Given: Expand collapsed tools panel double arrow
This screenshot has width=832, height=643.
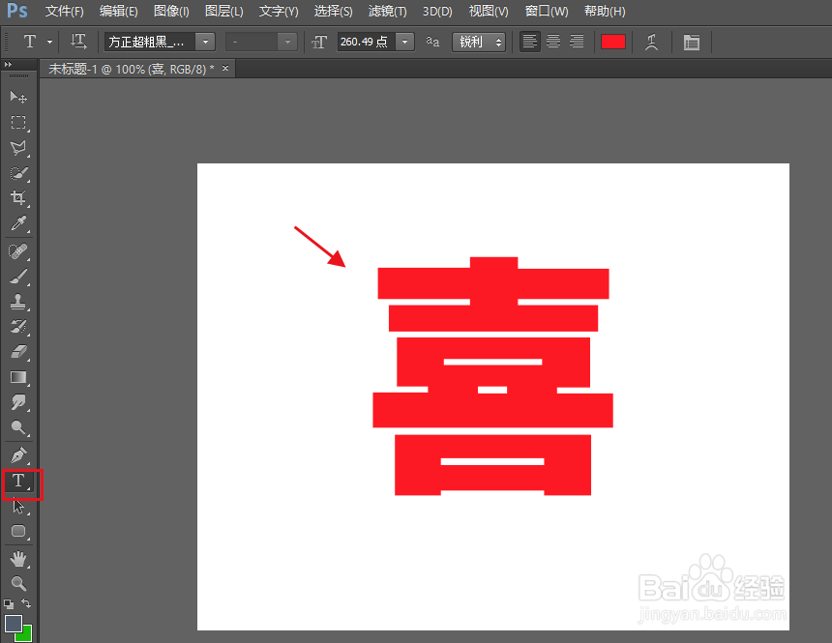Looking at the screenshot, I should tap(8, 64).
